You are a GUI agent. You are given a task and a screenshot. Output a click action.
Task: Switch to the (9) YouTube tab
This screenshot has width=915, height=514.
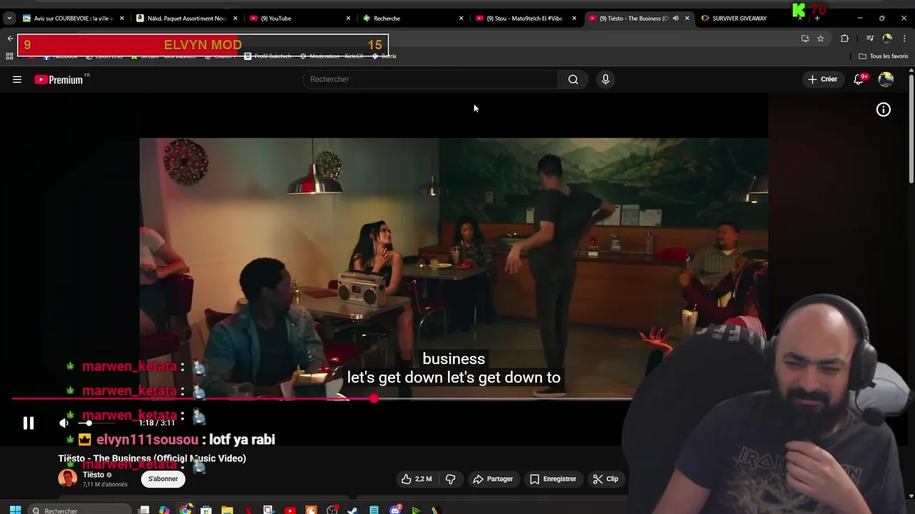300,19
